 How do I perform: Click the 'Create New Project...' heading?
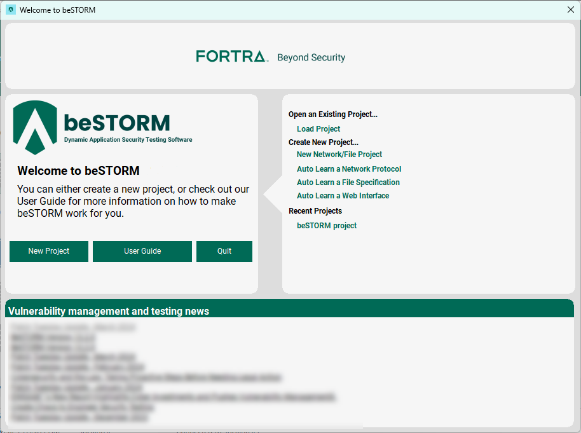pos(324,142)
